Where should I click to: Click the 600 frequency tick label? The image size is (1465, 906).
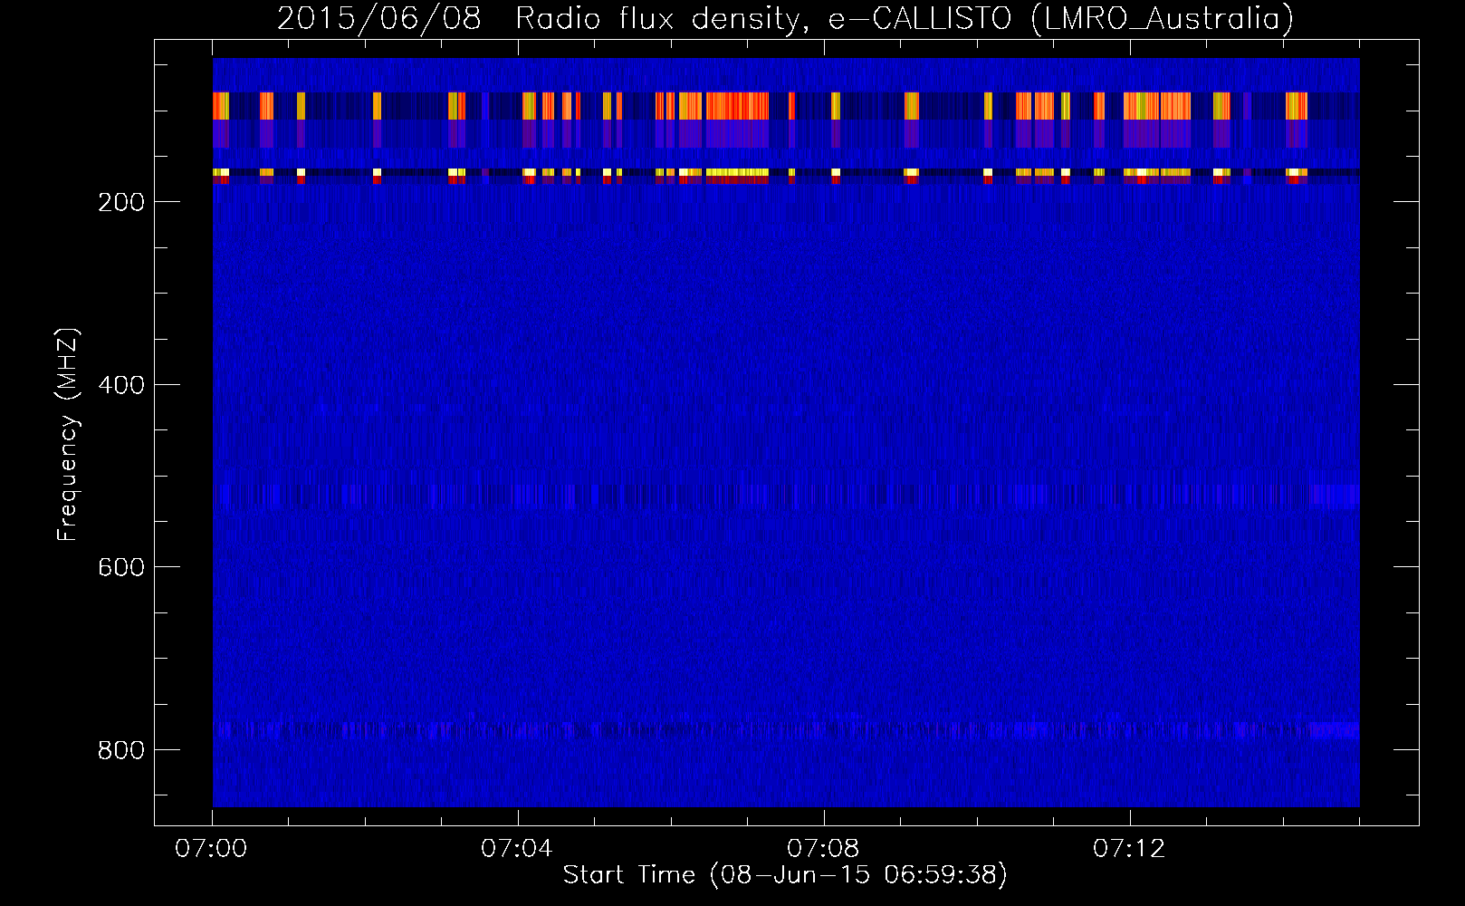click(x=121, y=567)
